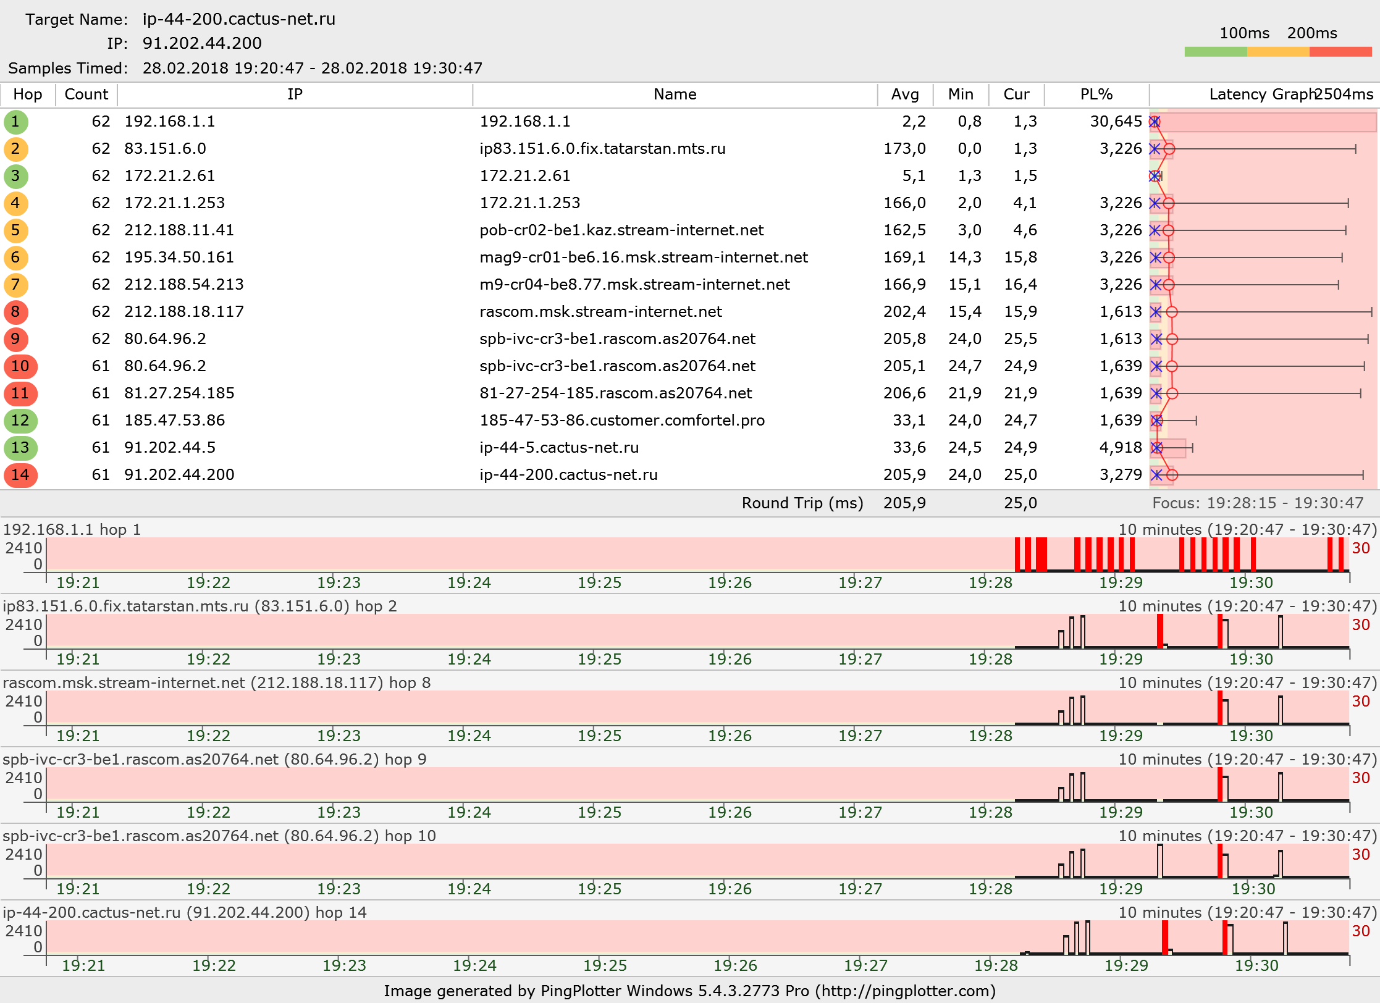Select the green hop 13 circle
Image resolution: width=1380 pixels, height=1003 pixels.
(x=20, y=448)
